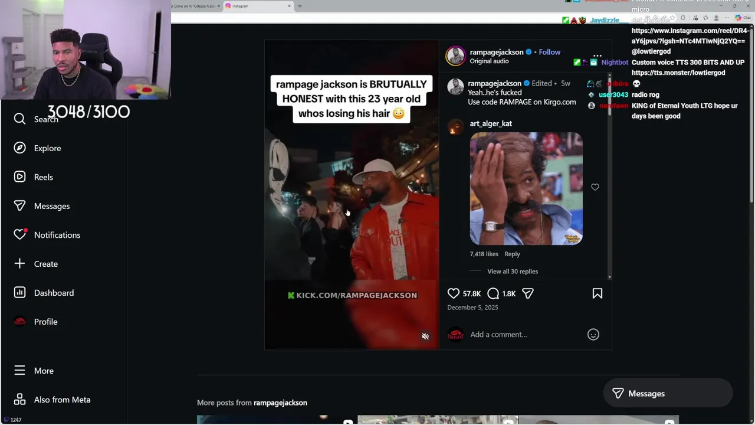Click Original audio link
This screenshot has width=755, height=425.
489,61
